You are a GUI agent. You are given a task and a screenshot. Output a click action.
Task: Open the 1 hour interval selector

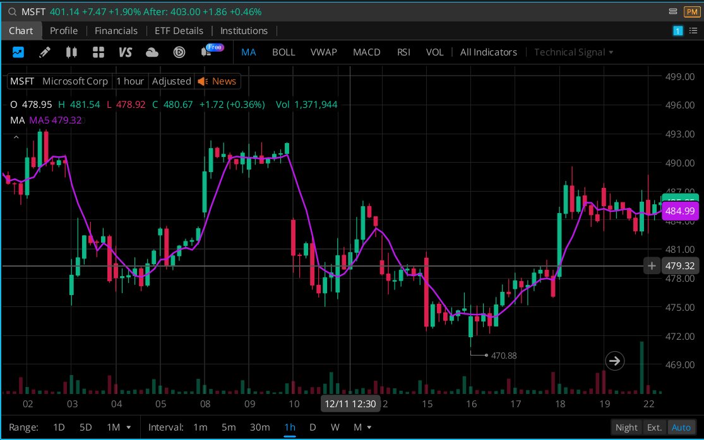(130, 81)
